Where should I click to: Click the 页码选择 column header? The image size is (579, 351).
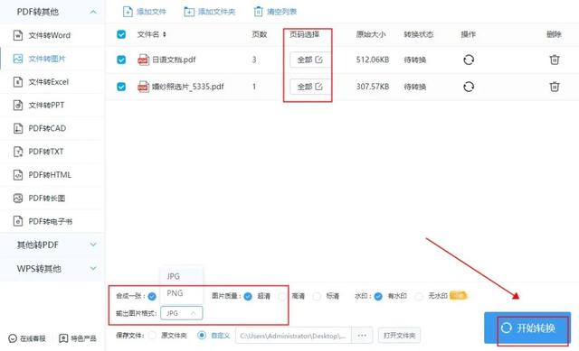click(x=304, y=34)
